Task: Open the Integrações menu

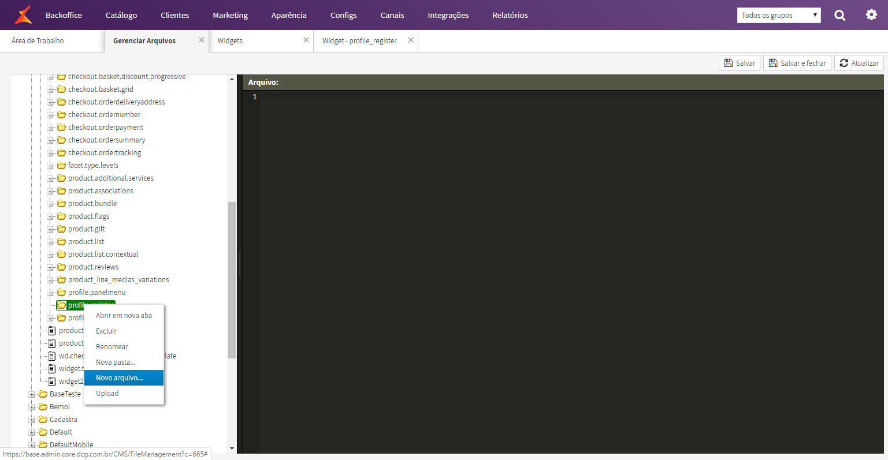Action: click(448, 15)
